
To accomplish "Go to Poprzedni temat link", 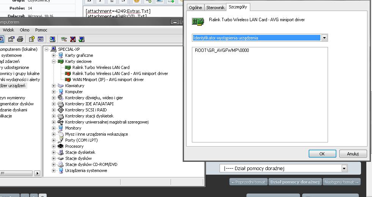I will coord(248,182).
